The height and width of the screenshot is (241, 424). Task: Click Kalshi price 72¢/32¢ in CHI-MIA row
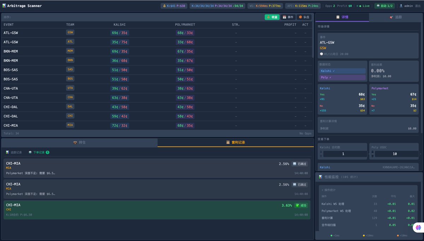point(119,125)
